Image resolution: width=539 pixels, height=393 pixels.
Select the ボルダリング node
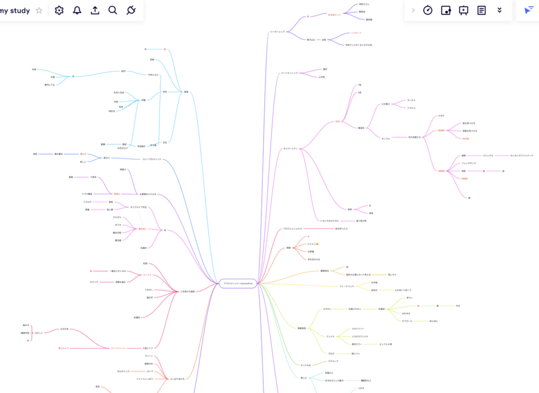pyautogui.click(x=124, y=371)
